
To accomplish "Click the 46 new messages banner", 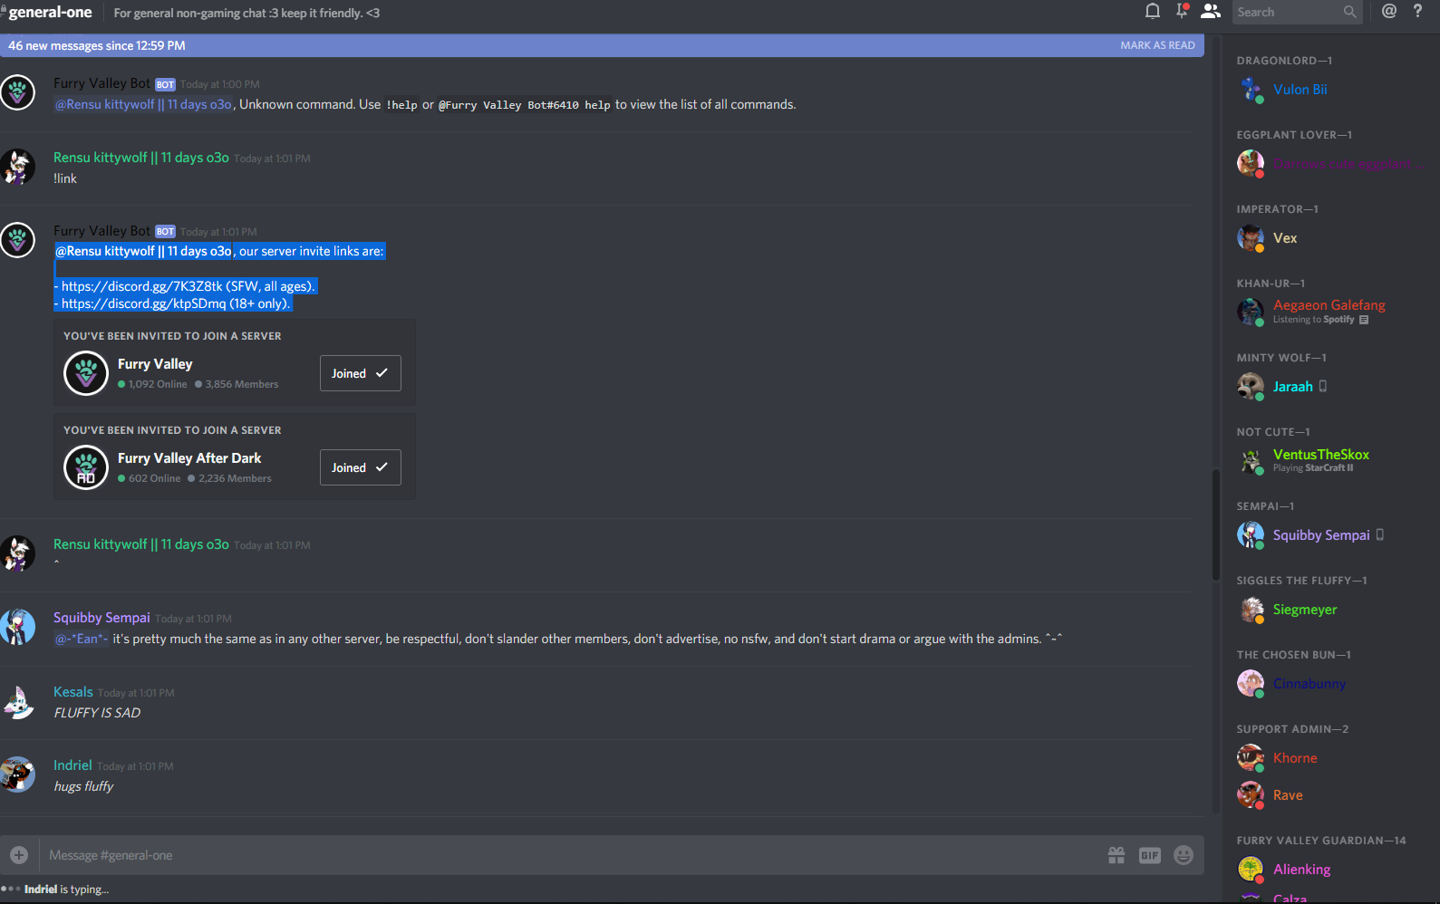I will click(x=602, y=45).
